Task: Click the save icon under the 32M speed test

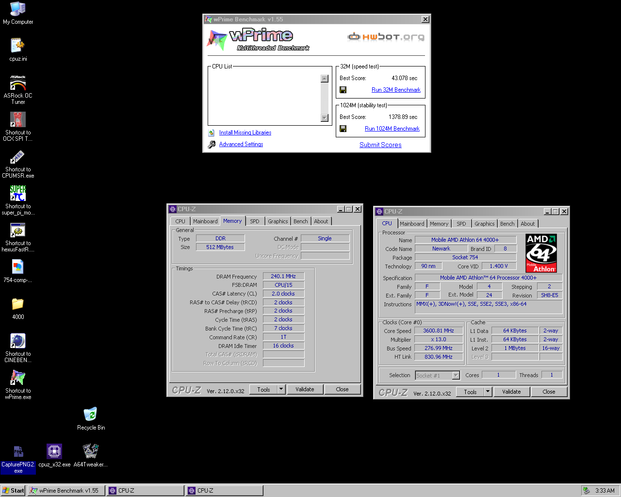Action: tap(343, 90)
